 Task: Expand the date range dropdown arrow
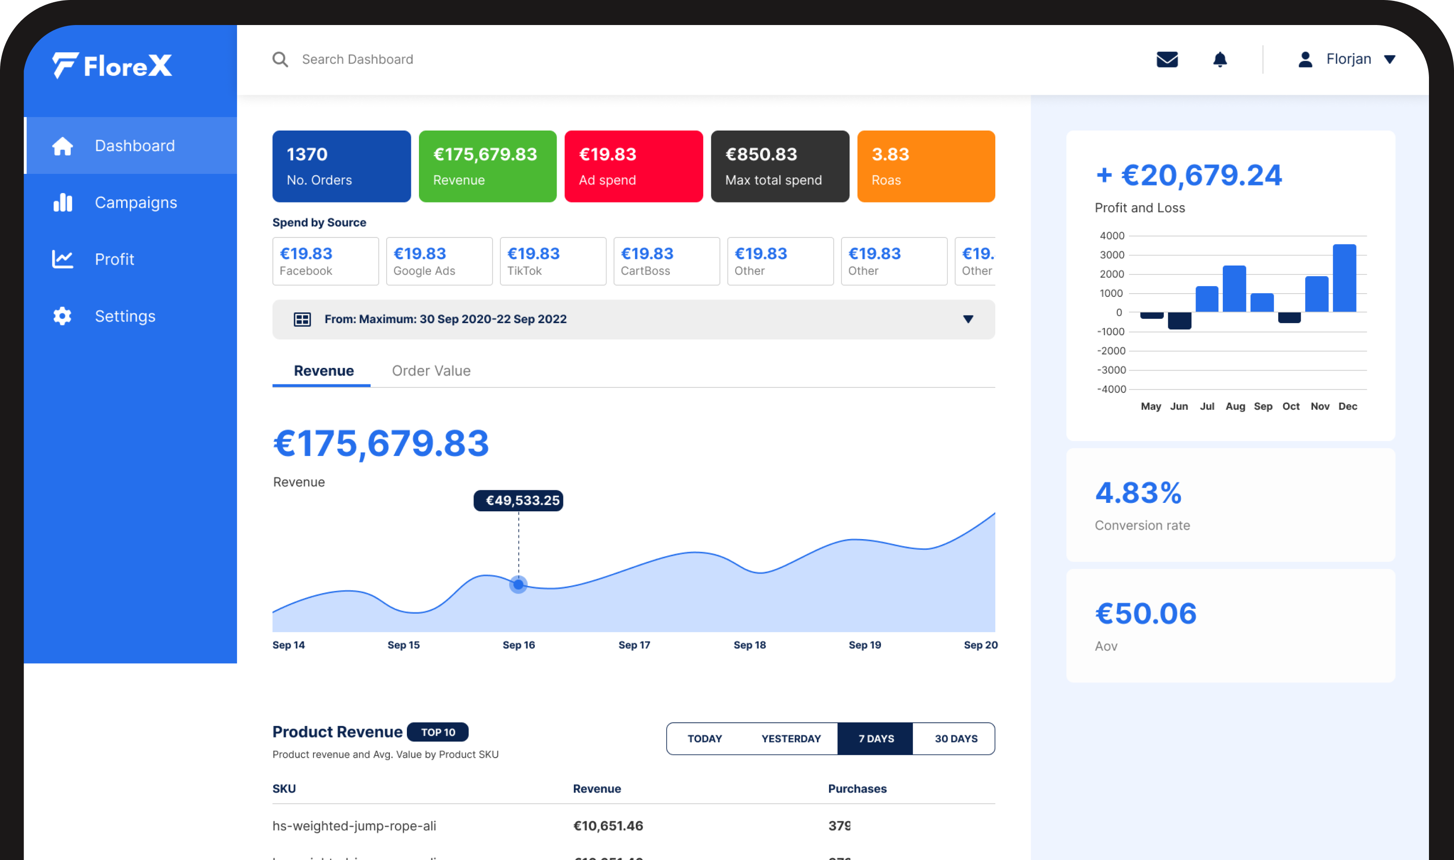pos(968,319)
